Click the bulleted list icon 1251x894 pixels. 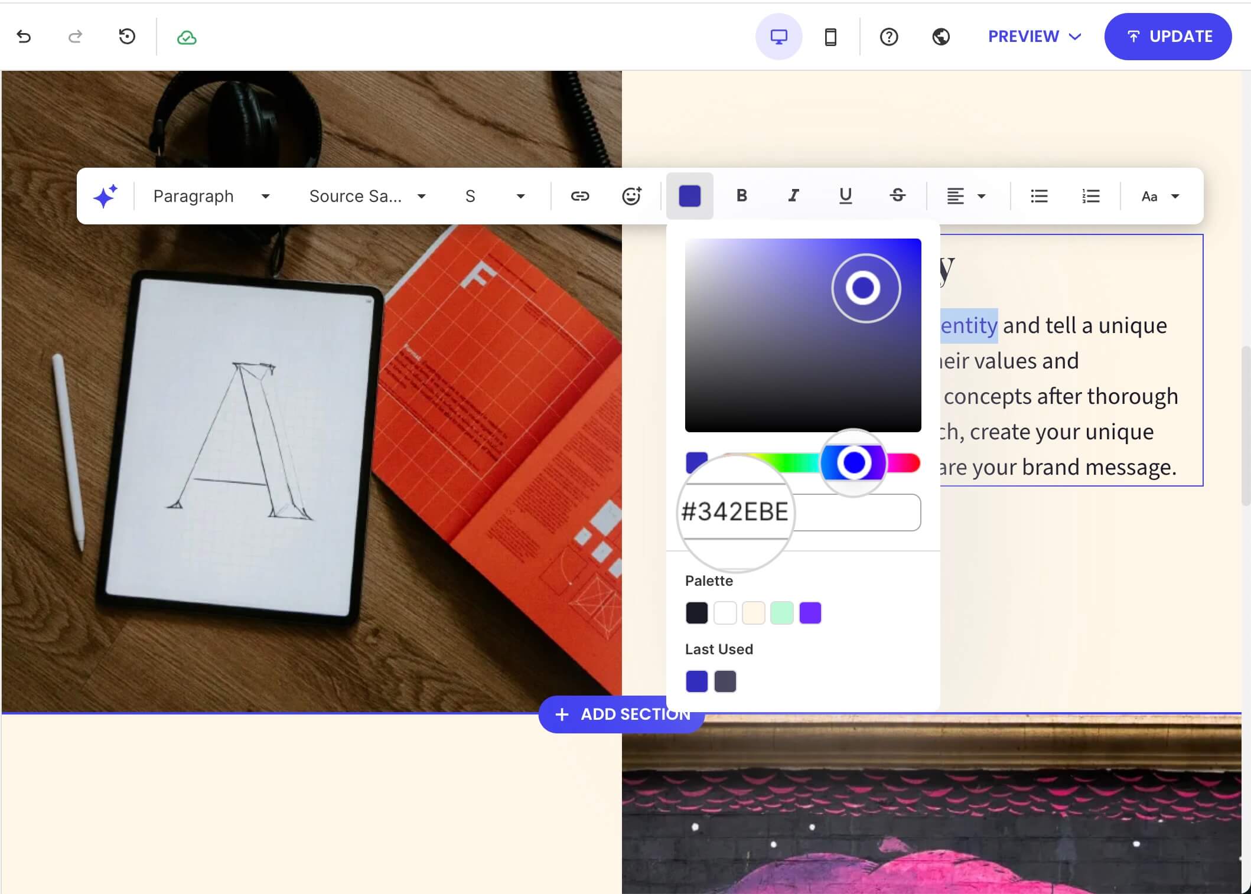click(x=1039, y=196)
